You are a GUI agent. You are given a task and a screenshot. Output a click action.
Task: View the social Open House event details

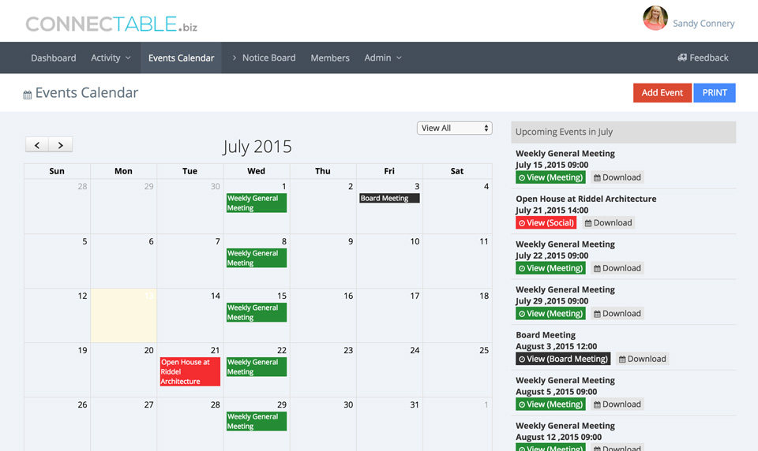tap(546, 223)
